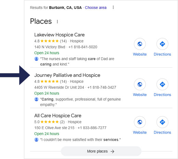This screenshot has height=159, width=178.
Task: Open the Journey Palliative and Hospice website icon
Action: pyautogui.click(x=140, y=84)
